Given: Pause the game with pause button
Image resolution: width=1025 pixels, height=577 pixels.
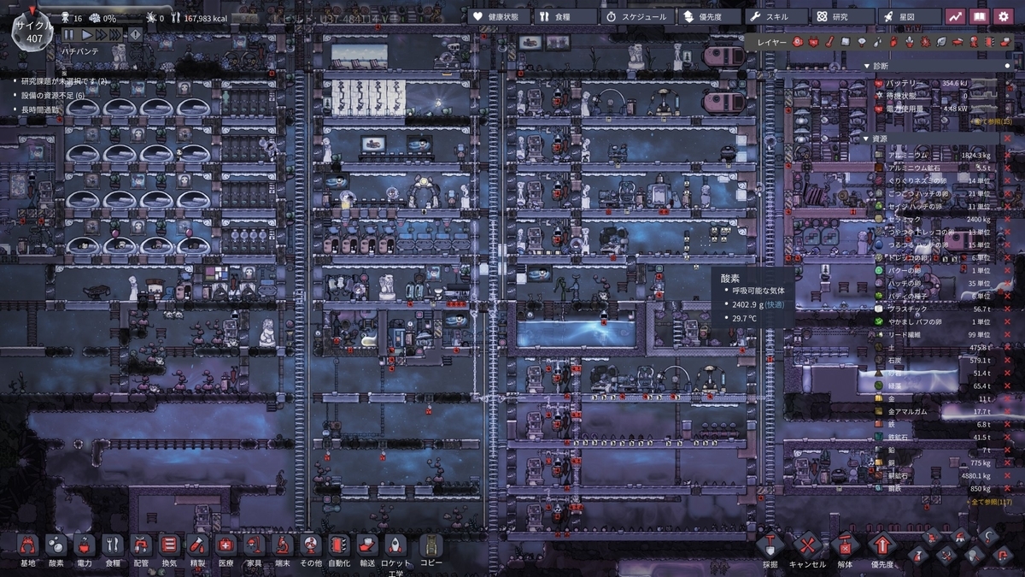Looking at the screenshot, I should [x=68, y=34].
